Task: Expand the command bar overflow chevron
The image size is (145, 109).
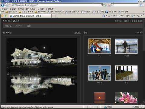Action: [x=144, y=15]
